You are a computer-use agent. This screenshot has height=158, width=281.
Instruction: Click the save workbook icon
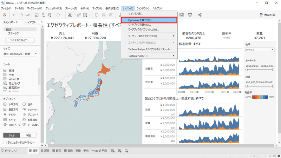[37, 15]
